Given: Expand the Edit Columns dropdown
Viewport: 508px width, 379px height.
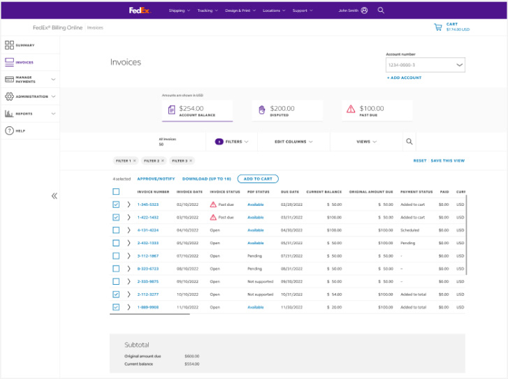Looking at the screenshot, I should tap(293, 142).
